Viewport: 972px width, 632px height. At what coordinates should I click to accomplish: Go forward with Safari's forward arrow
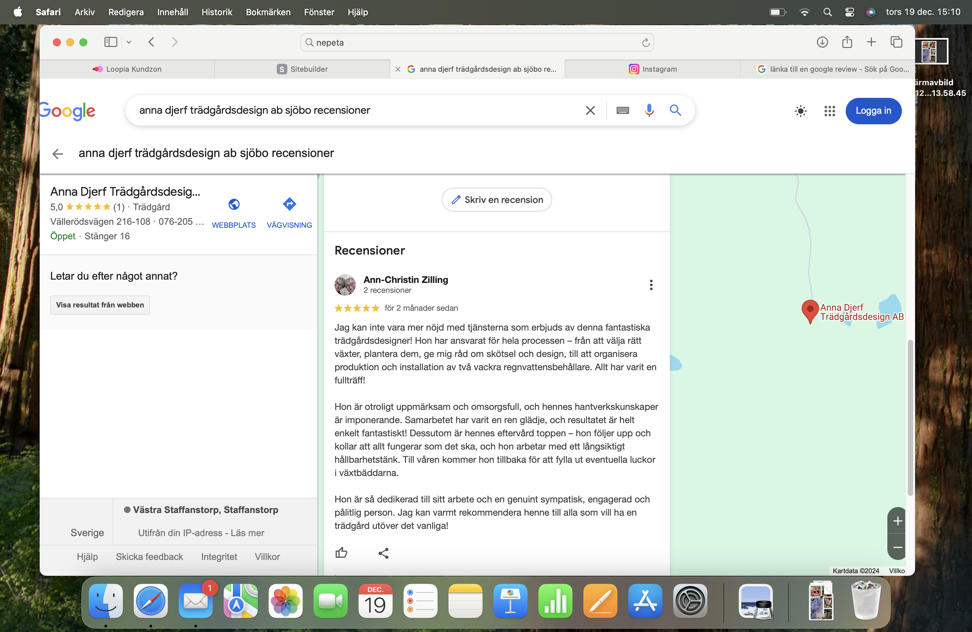[175, 42]
